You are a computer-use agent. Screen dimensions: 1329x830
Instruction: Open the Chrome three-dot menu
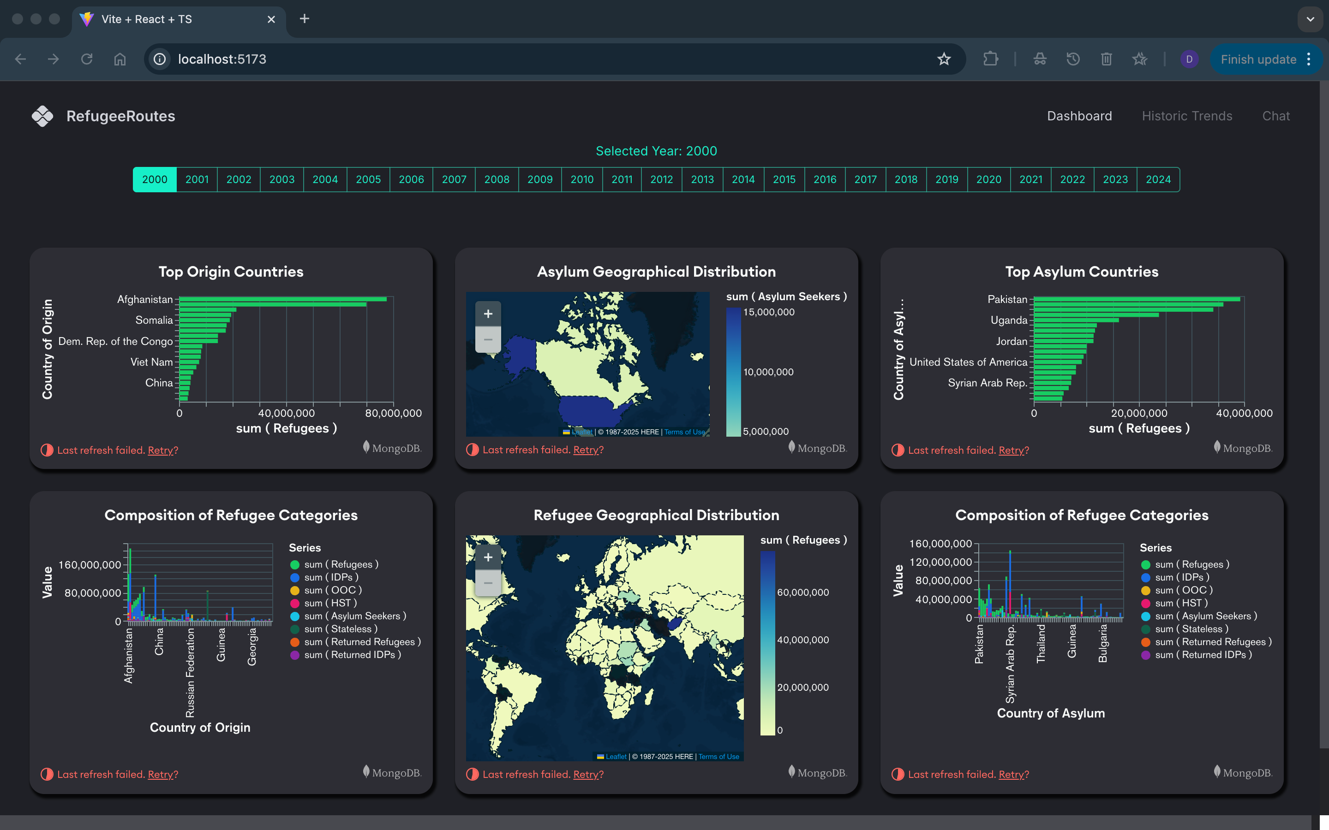(x=1309, y=59)
